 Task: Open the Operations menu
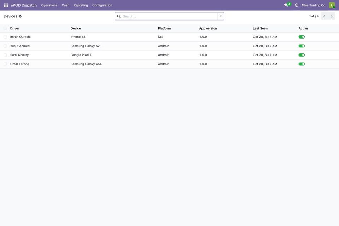49,5
